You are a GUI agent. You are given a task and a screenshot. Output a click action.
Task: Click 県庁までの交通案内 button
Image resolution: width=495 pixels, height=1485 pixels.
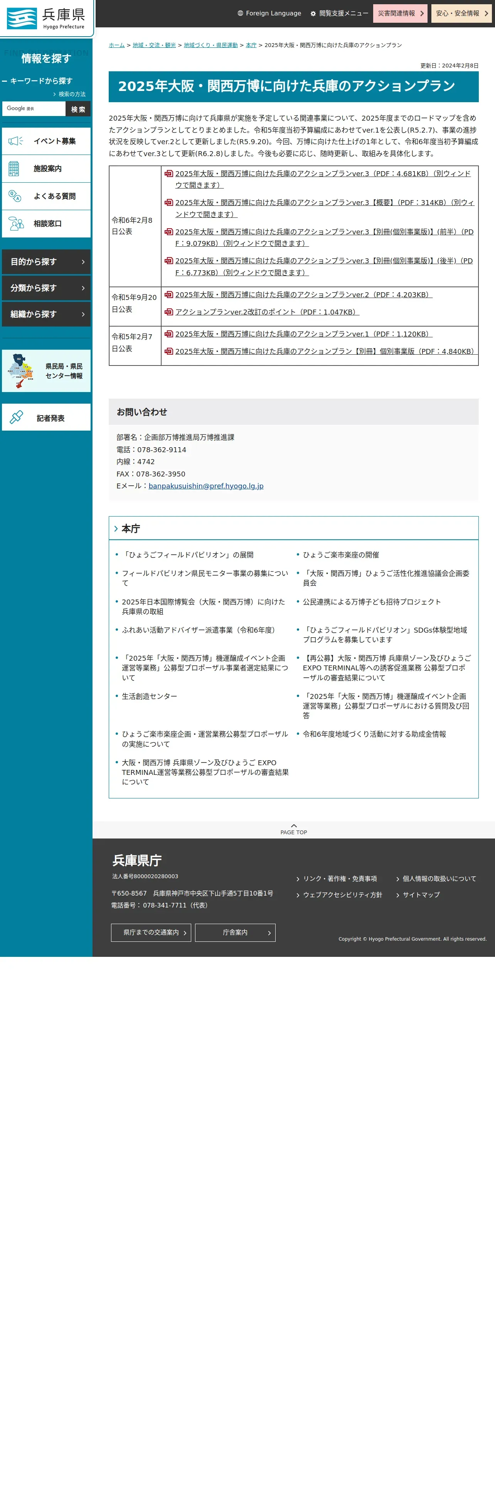pyautogui.click(x=152, y=932)
